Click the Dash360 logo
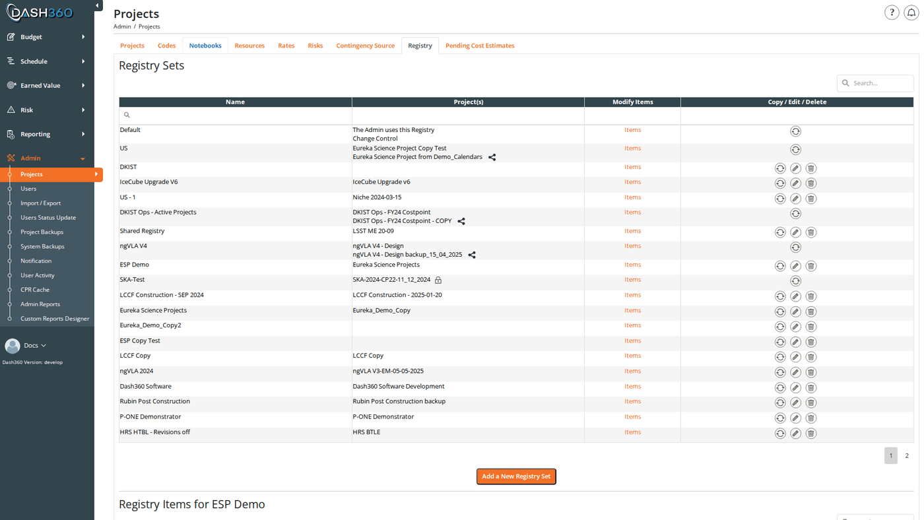This screenshot has height=520, width=924. [x=40, y=13]
